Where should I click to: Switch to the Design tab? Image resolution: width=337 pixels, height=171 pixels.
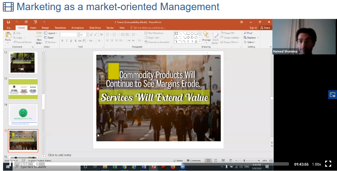tap(45, 28)
